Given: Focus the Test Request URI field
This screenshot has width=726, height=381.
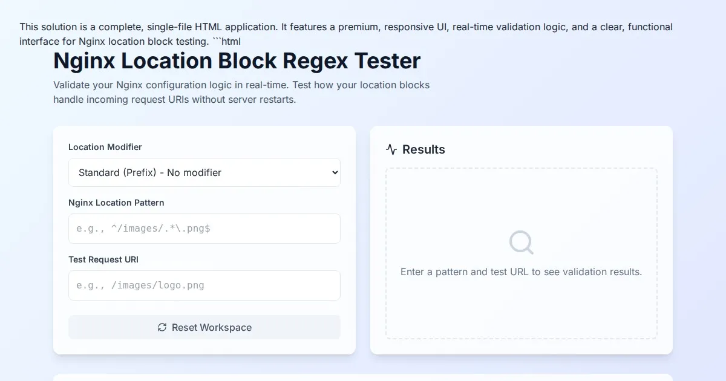Looking at the screenshot, I should (204, 285).
